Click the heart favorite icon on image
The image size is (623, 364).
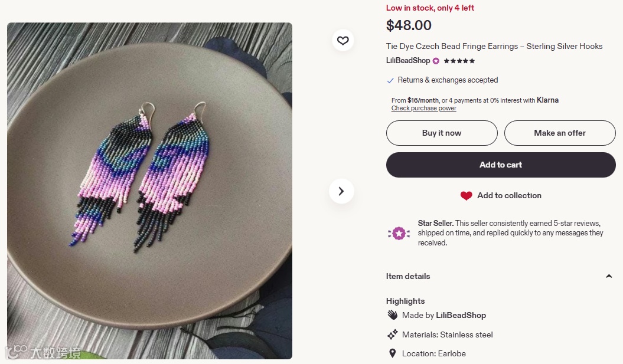pos(343,41)
